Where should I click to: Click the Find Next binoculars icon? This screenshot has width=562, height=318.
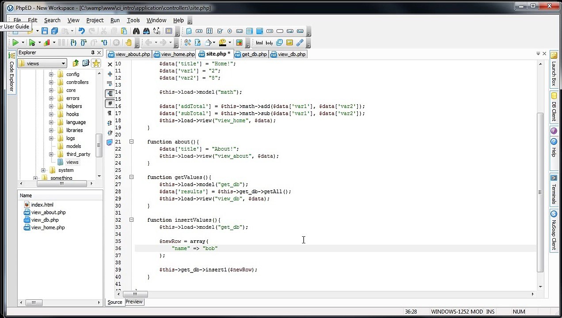[146, 31]
